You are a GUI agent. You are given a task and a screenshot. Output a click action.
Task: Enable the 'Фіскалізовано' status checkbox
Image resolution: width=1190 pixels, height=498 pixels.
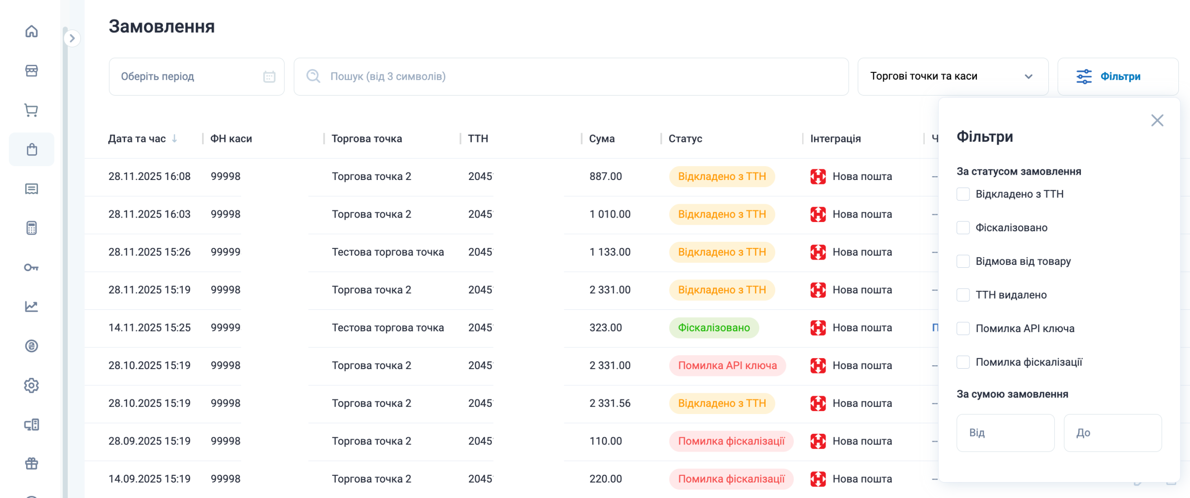click(963, 228)
